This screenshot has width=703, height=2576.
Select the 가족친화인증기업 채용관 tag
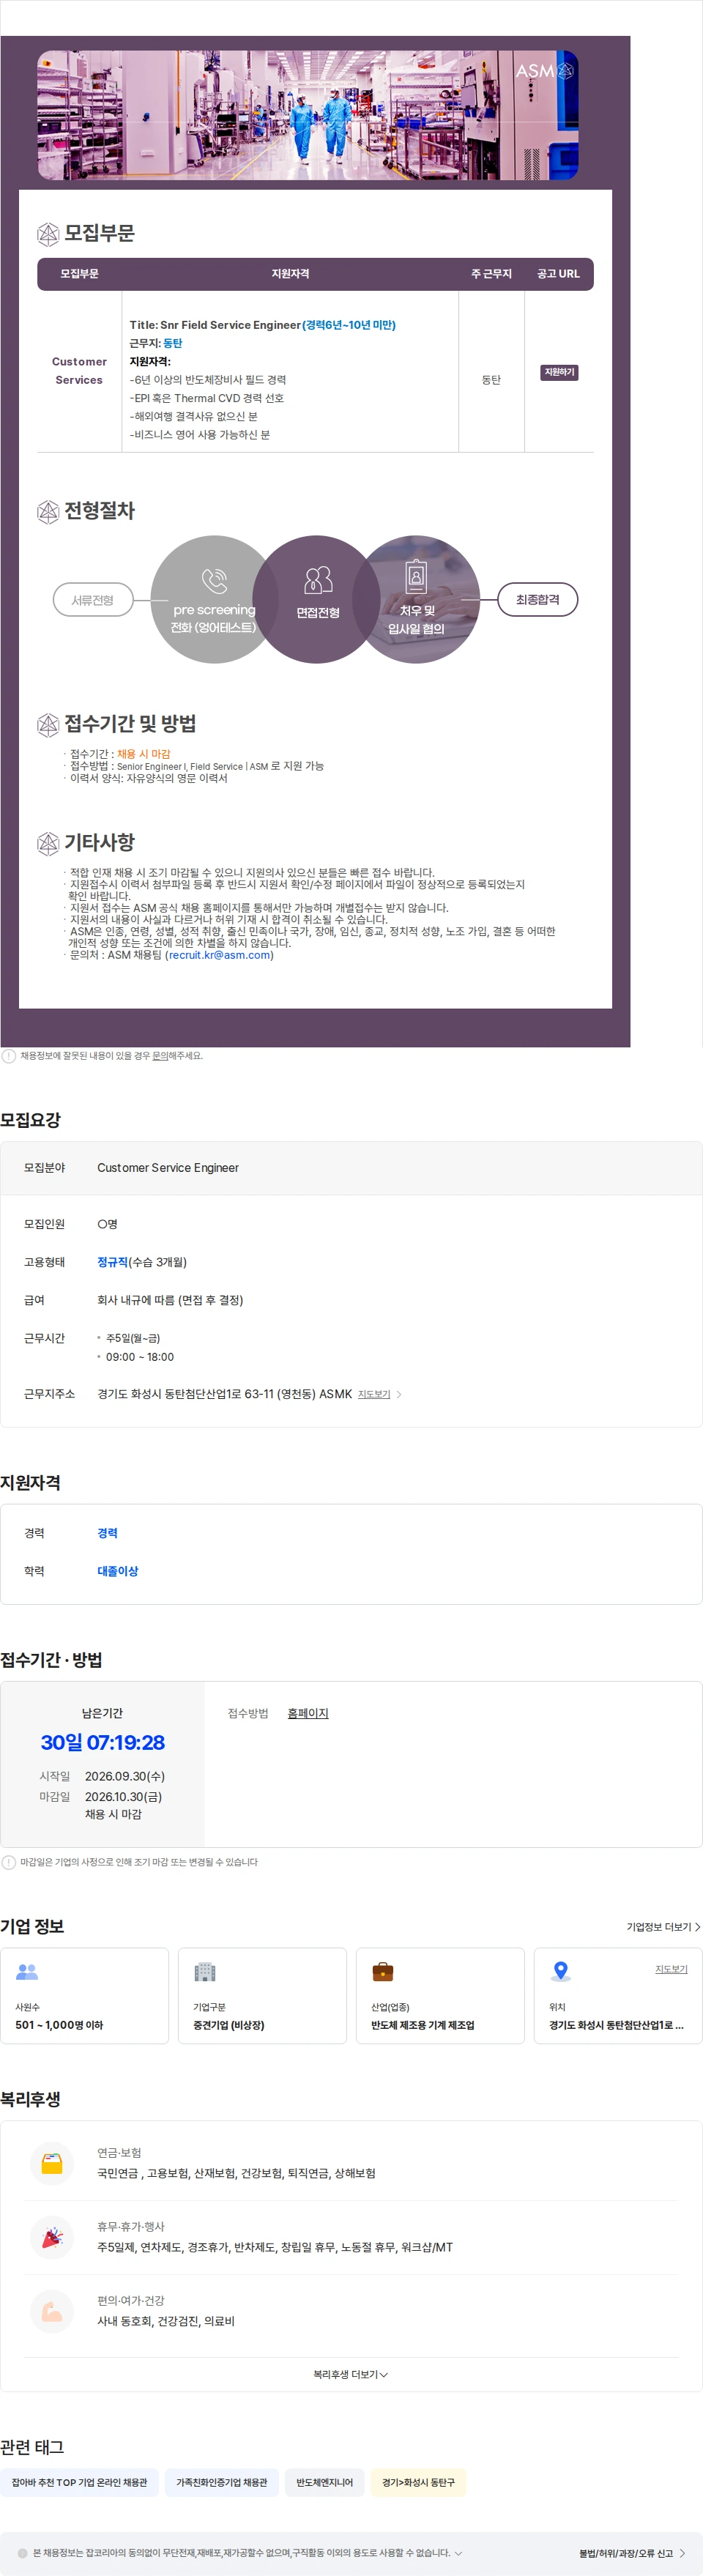tap(222, 2482)
